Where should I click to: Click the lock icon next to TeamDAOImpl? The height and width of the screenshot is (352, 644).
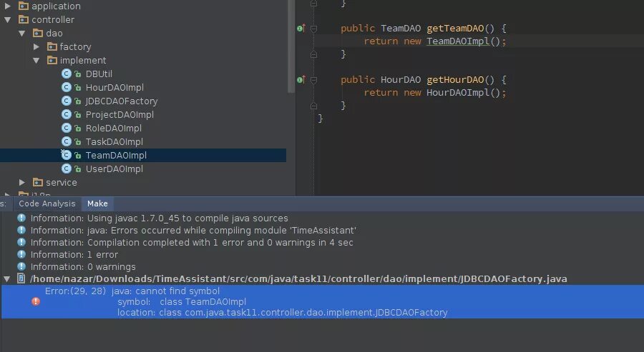[77, 156]
